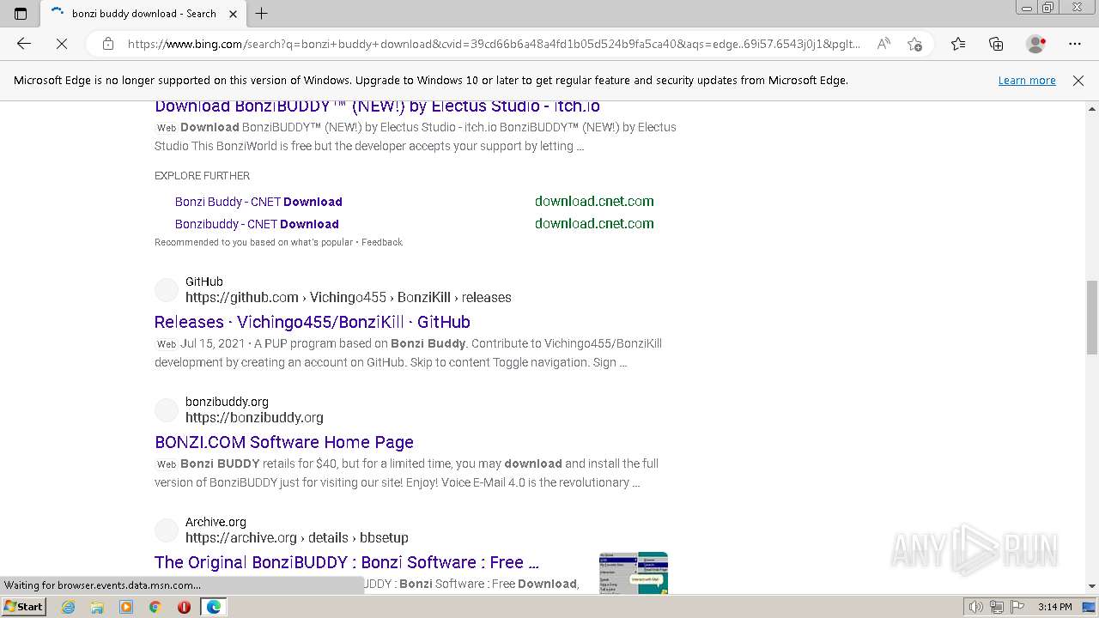Open archive.org details bbsetup URL
The width and height of the screenshot is (1099, 618).
coord(297,538)
